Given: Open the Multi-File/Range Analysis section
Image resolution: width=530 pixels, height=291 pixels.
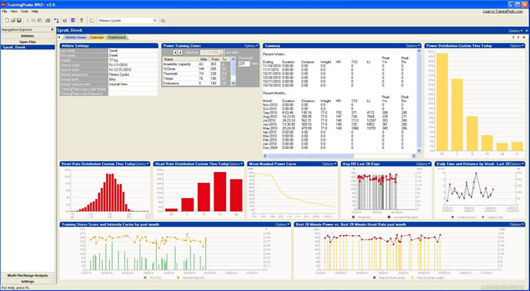Looking at the screenshot, I should pyautogui.click(x=28, y=276).
